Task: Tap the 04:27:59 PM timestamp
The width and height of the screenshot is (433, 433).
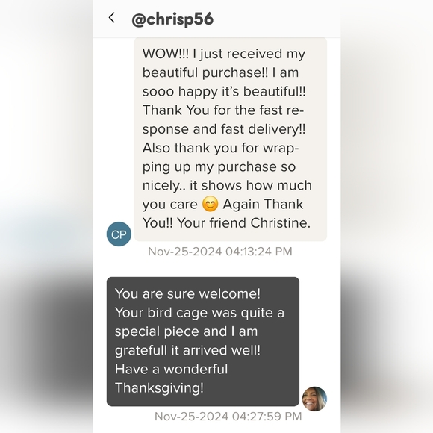Action: (228, 417)
